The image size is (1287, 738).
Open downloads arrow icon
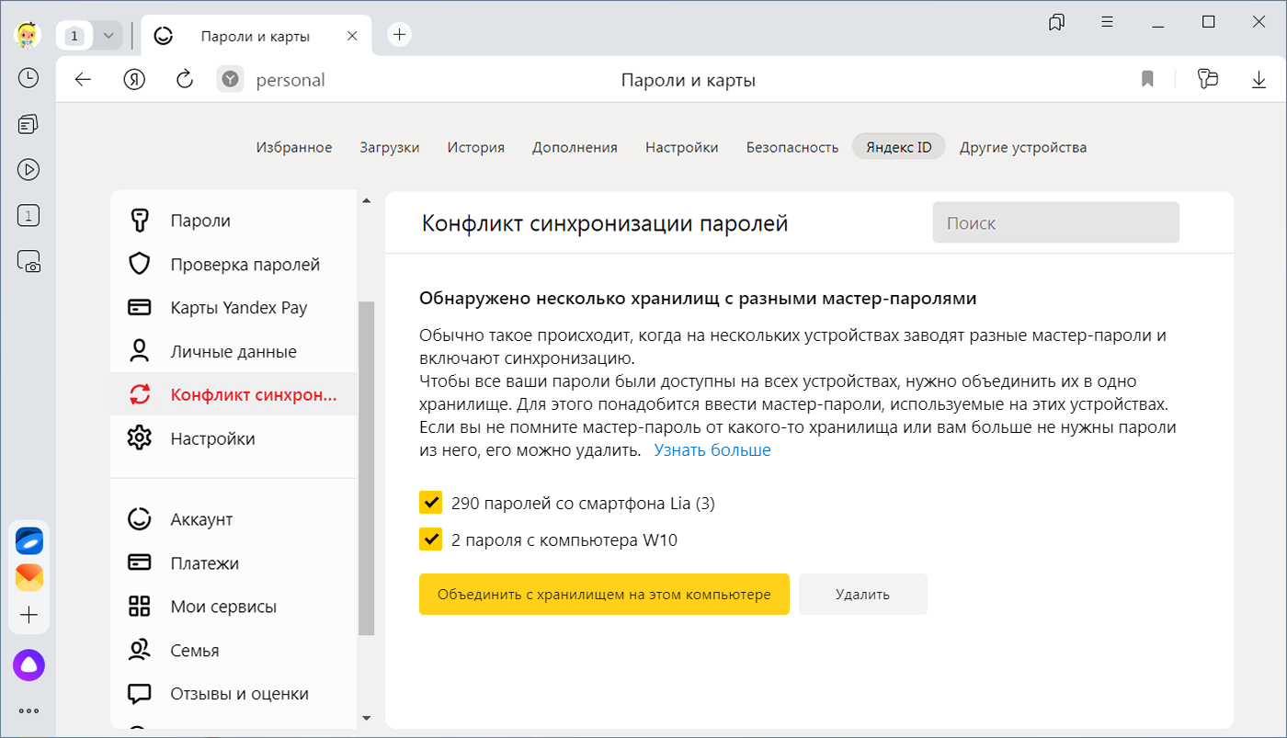point(1259,80)
